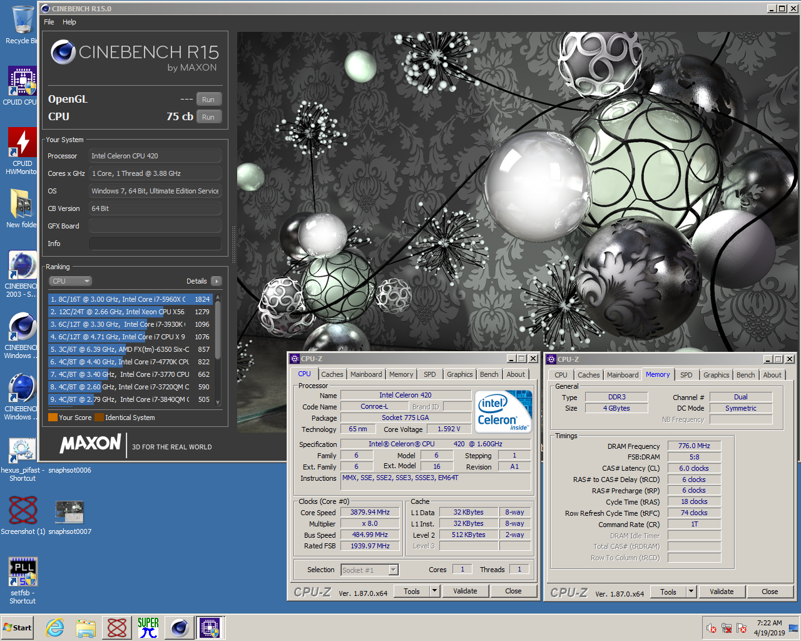Image resolution: width=801 pixels, height=641 pixels.
Task: Open the Recycle Bin desktop icon
Action: coord(23,24)
